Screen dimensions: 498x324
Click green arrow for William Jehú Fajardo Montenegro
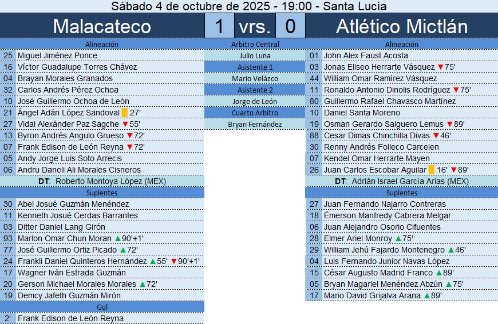point(450,250)
